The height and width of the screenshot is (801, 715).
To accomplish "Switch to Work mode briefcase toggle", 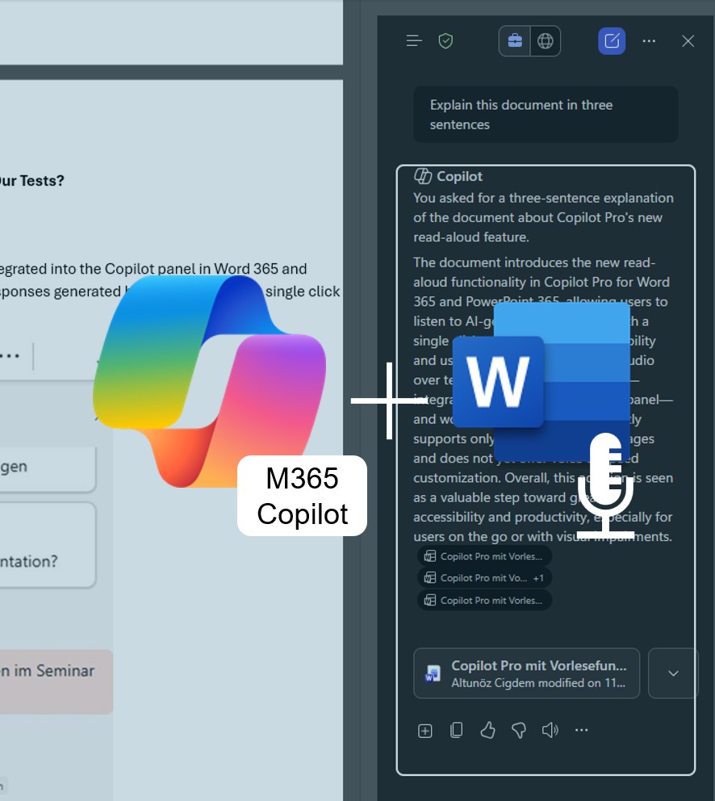I will pyautogui.click(x=514, y=41).
